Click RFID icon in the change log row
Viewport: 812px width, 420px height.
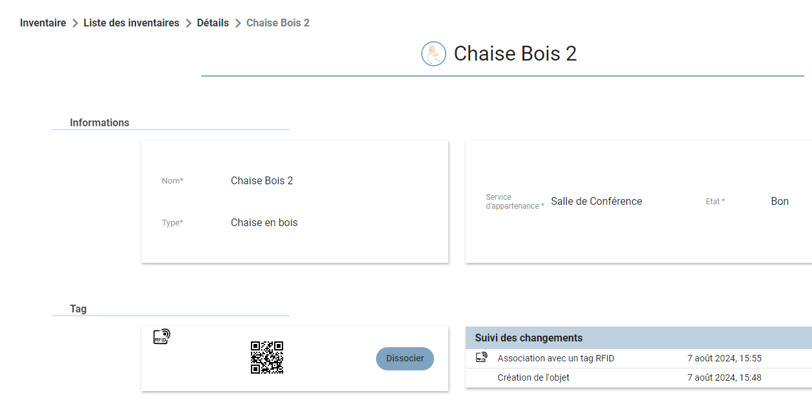pos(481,358)
